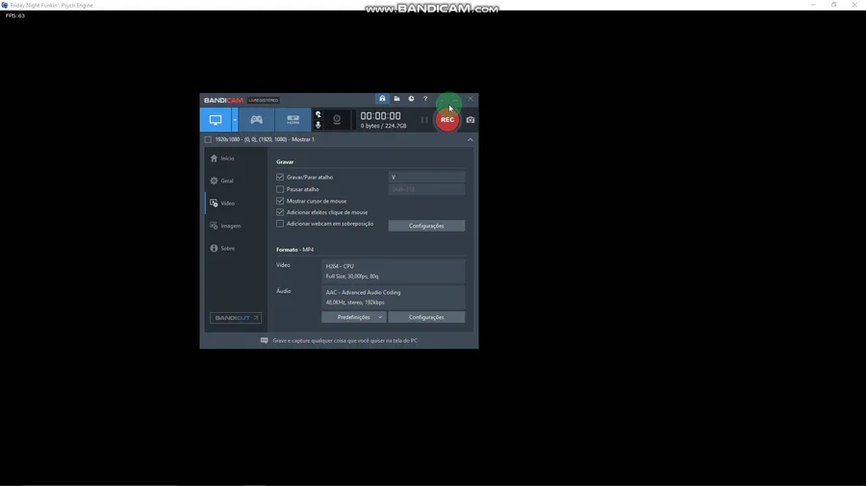Screen dimensions: 866x486
Task: Click the Início home icon
Action: (214, 158)
